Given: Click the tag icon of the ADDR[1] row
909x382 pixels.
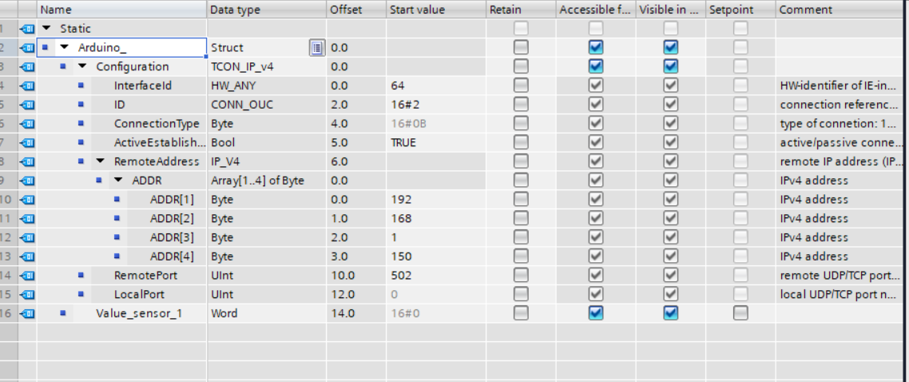Looking at the screenshot, I should pos(27,200).
